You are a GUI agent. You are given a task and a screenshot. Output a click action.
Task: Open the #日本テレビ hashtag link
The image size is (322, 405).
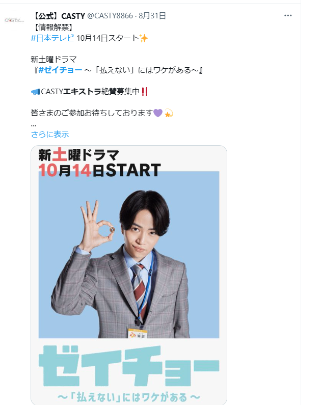coord(52,38)
